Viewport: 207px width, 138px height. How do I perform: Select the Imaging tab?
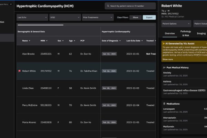(201, 33)
